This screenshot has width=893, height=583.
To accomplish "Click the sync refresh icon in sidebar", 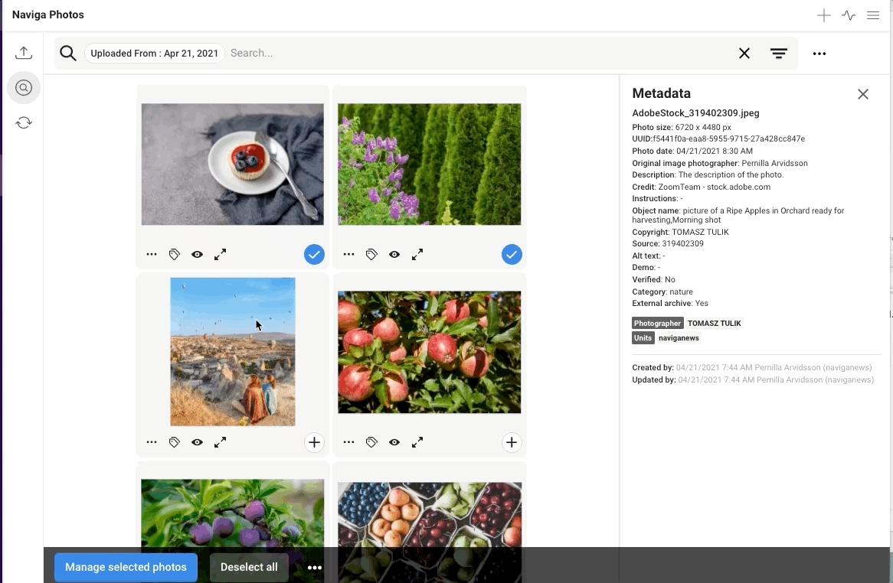I will pos(24,122).
